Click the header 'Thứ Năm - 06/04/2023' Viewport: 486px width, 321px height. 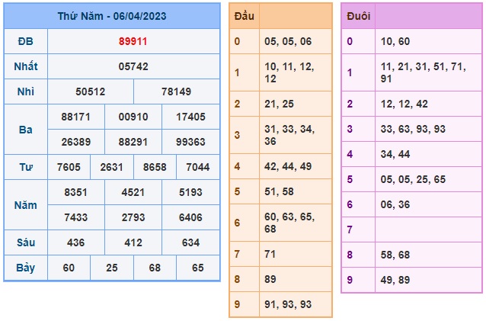(x=112, y=16)
